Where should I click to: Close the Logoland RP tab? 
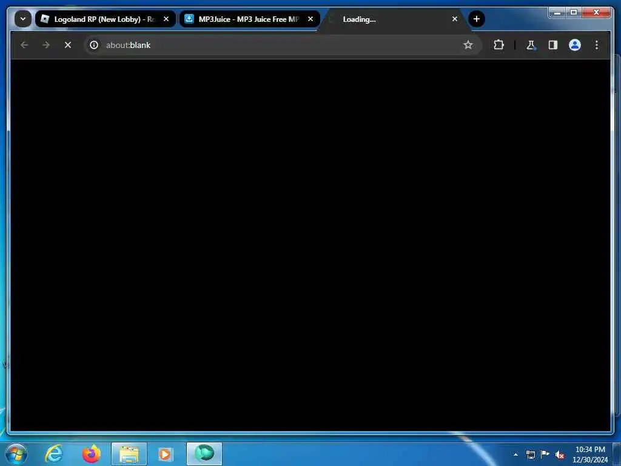point(166,19)
